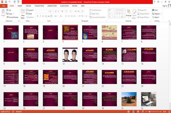Screen dimensions: 171x113
Task: Click the Undo arrow icon
Action: click(x=10, y=2)
